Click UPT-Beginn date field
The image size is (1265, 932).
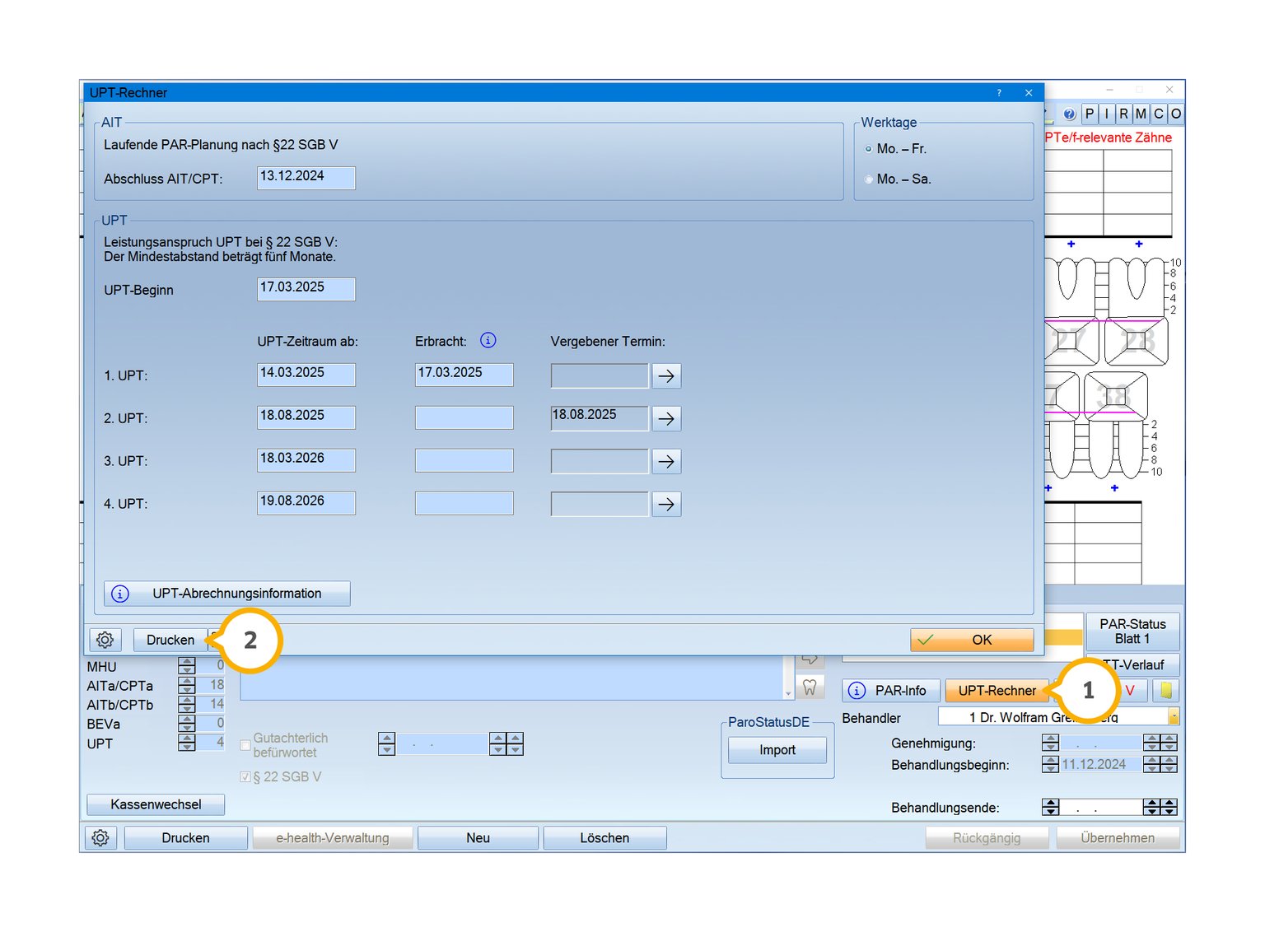click(306, 289)
